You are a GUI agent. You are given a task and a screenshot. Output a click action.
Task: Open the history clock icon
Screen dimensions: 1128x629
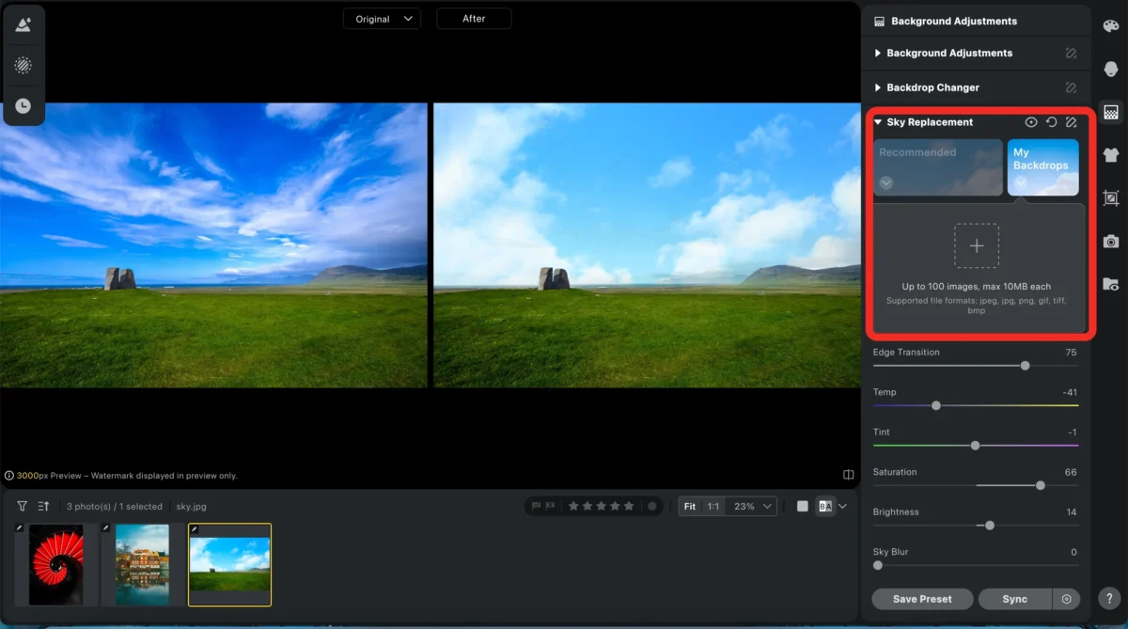pos(23,106)
